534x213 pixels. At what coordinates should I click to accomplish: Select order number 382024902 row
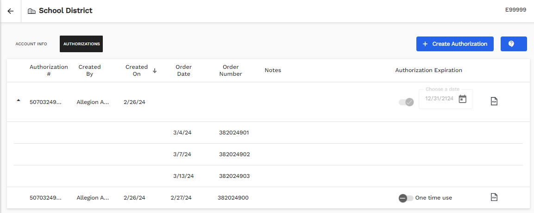(234, 154)
